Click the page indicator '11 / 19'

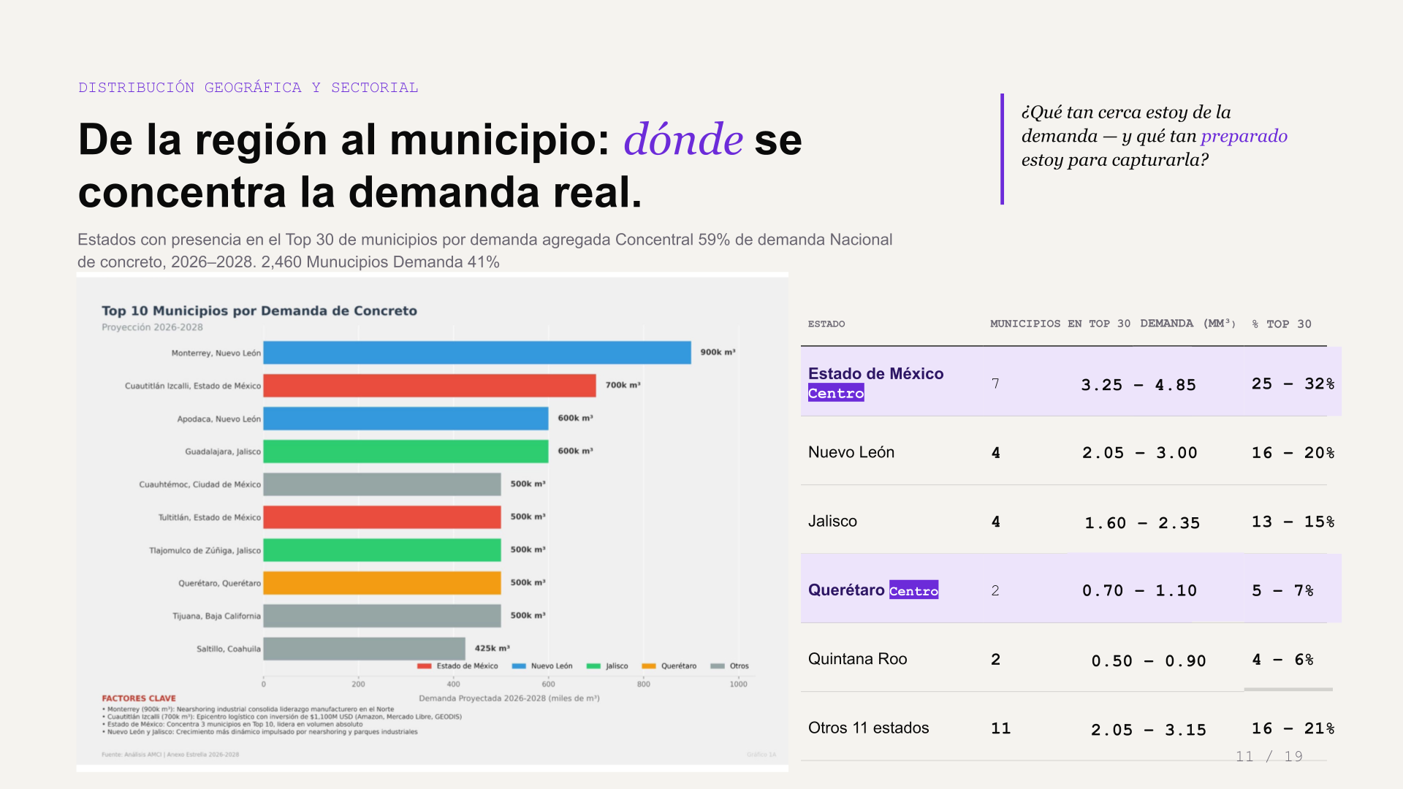[1269, 757]
